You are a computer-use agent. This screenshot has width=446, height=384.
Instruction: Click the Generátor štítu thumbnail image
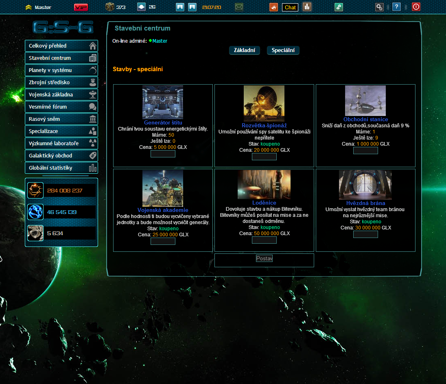click(x=163, y=103)
